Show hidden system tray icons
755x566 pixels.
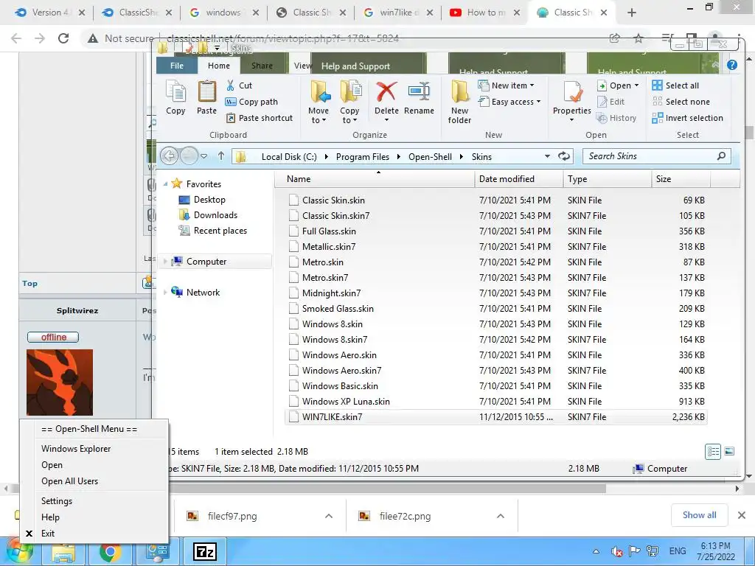click(x=596, y=551)
